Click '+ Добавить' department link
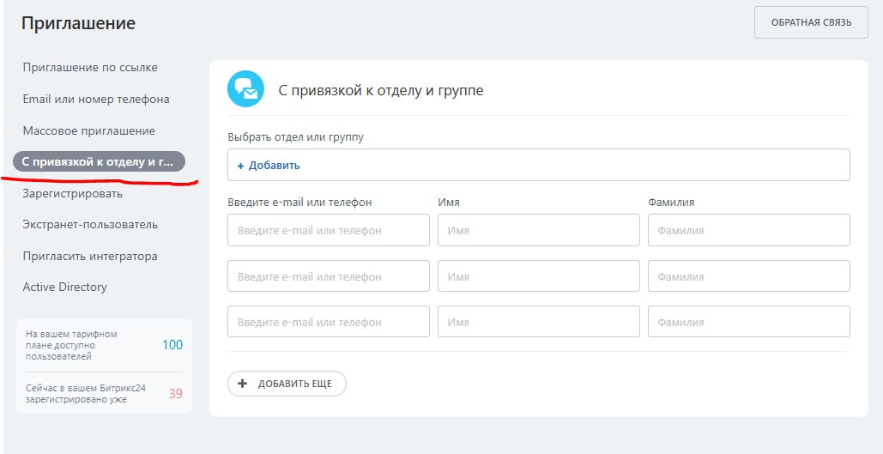This screenshot has width=883, height=454. coord(269,166)
